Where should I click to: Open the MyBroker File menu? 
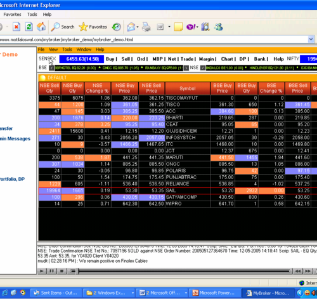41,50
